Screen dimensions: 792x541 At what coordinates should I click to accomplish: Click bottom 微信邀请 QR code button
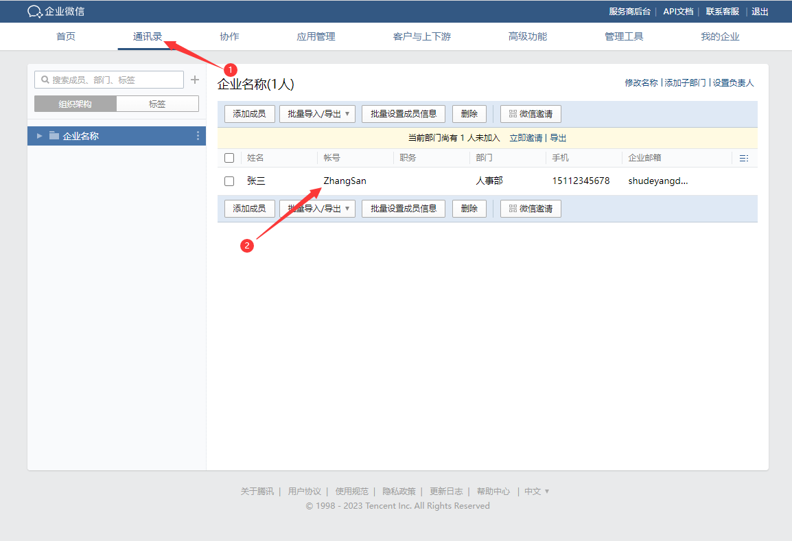pos(531,209)
